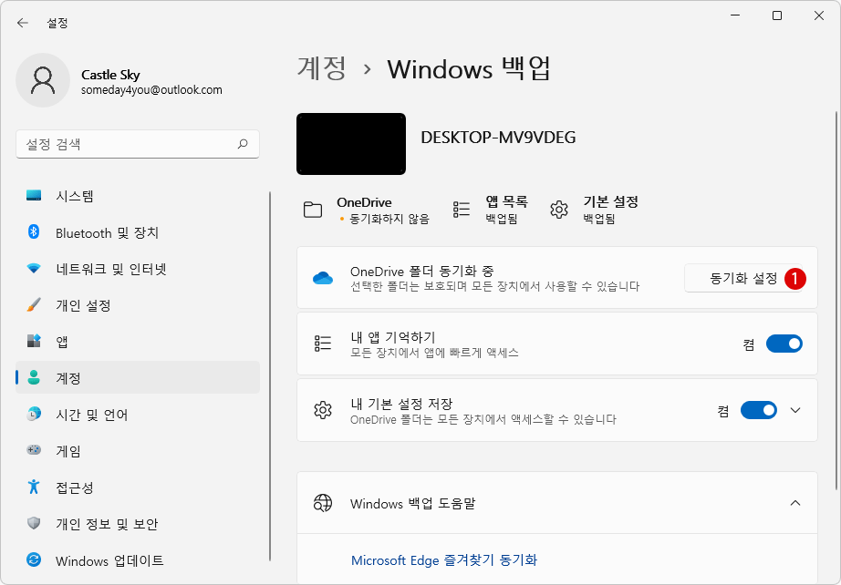Screen dimensions: 841x585
Task: Click the Accessibility figure icon
Action: pos(34,487)
